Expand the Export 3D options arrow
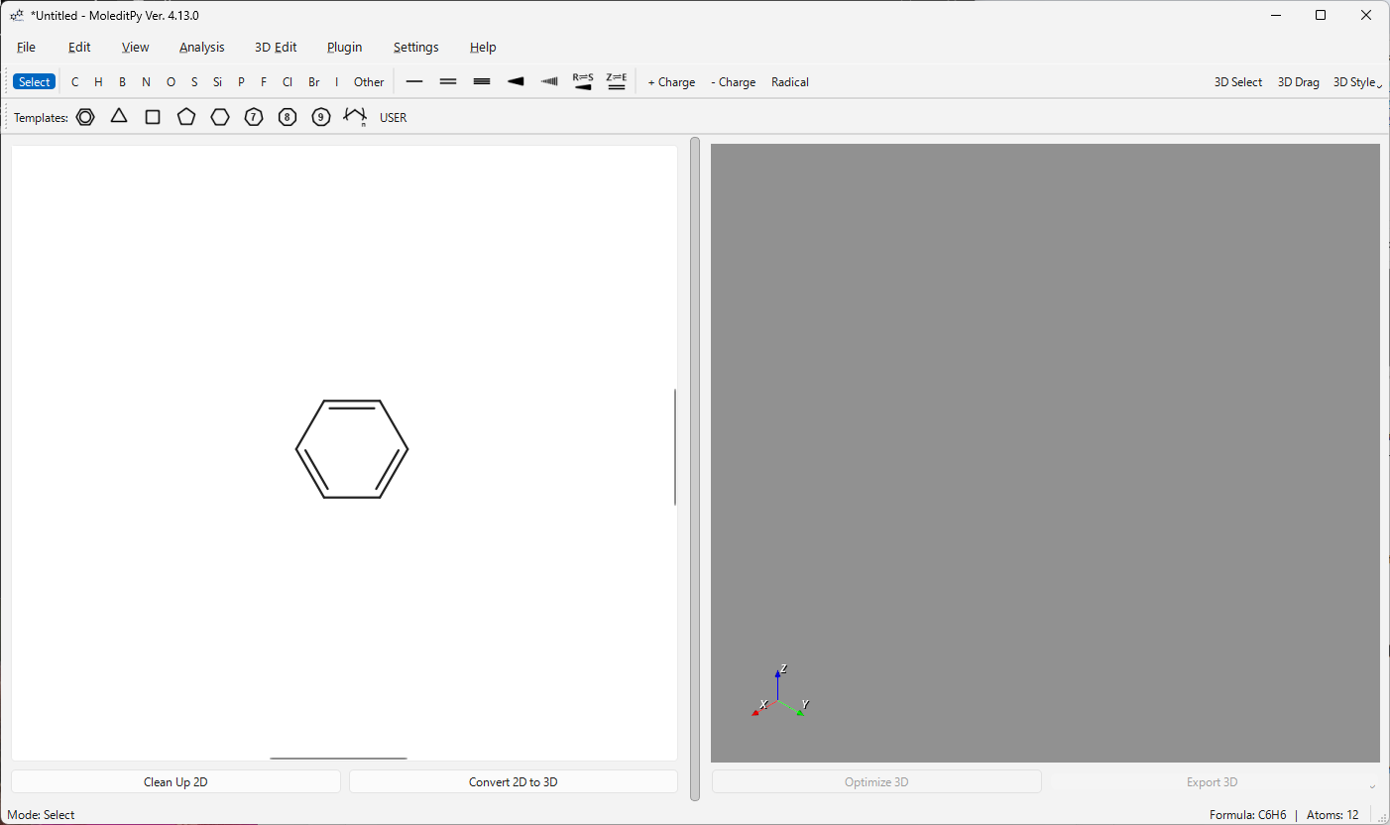The height and width of the screenshot is (825, 1390). (x=1373, y=785)
